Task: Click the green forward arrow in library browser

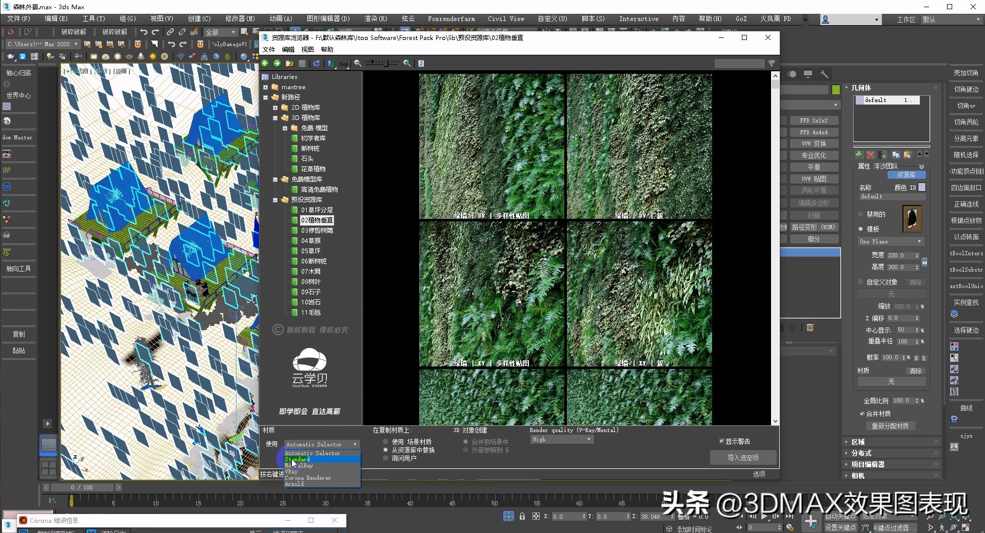Action: [277, 63]
